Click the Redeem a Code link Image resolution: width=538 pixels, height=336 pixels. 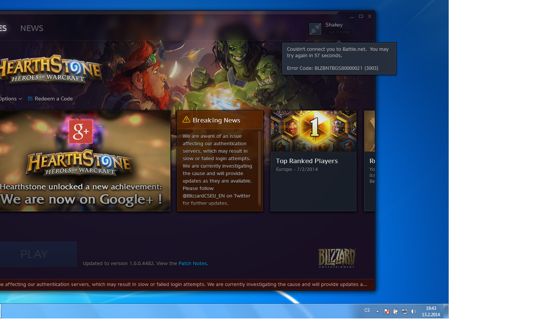[54, 99]
